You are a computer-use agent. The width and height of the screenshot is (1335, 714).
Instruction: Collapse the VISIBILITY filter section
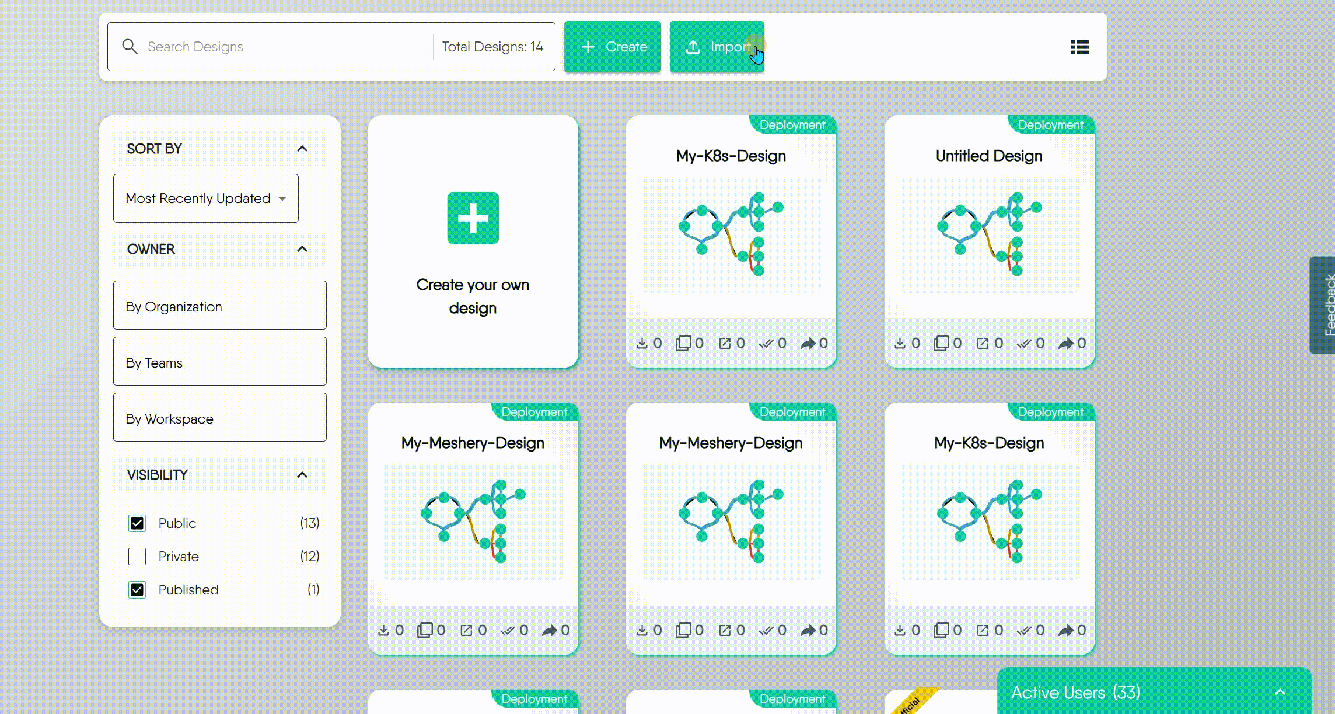tap(302, 475)
